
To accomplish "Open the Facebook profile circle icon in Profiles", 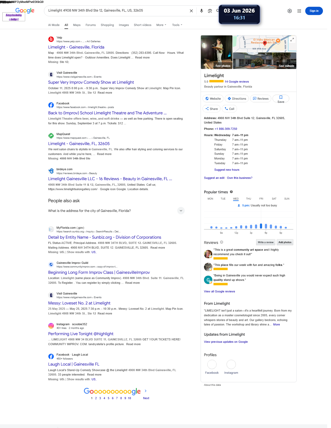I will click(212, 364).
